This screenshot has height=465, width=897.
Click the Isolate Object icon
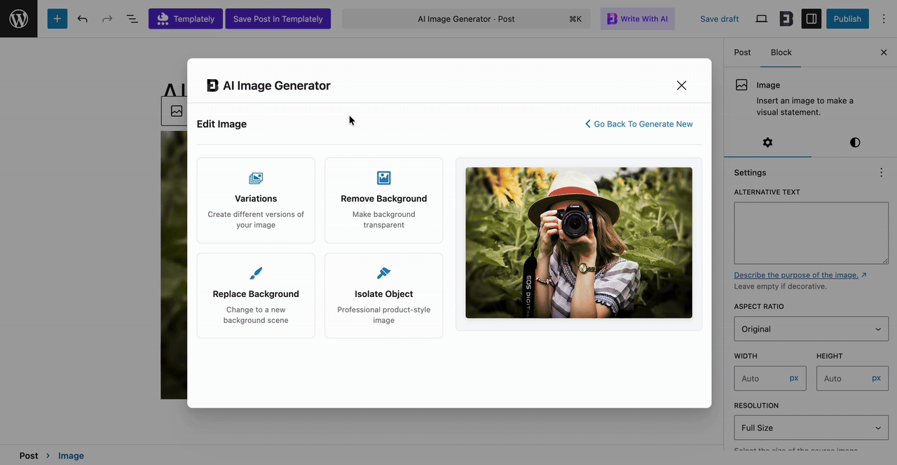click(x=384, y=273)
